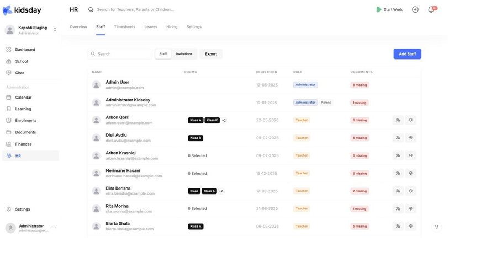Click the global search field
This screenshot has width=497, height=264.
pyautogui.click(x=135, y=9)
